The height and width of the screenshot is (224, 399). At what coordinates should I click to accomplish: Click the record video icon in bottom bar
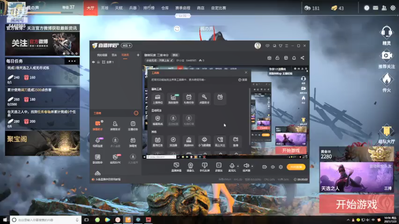click(x=264, y=167)
